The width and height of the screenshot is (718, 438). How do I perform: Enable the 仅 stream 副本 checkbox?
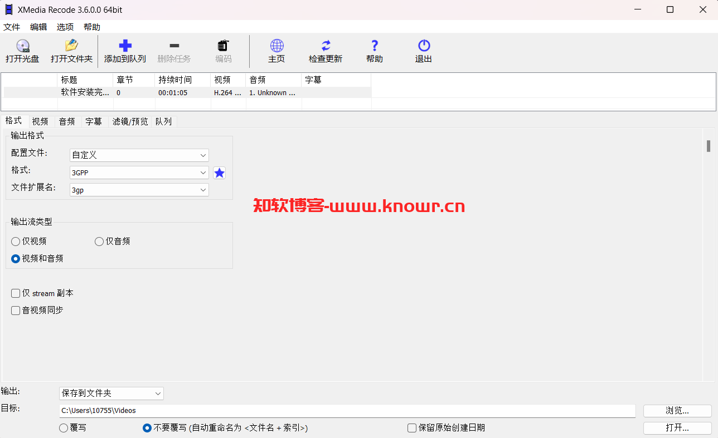pyautogui.click(x=16, y=293)
